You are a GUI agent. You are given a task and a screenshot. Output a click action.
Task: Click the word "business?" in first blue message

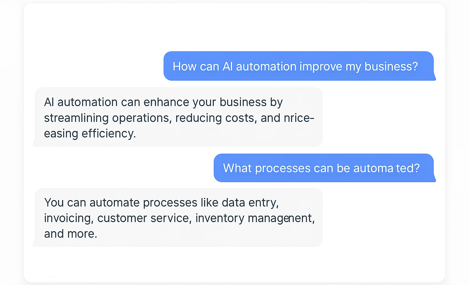tap(391, 67)
